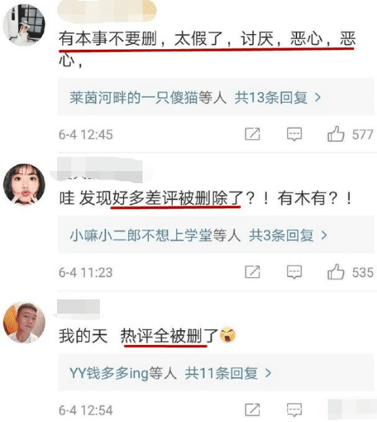This screenshot has height=422, width=377.
Task: Open the second commenter's avatar photo
Action: pos(24,185)
